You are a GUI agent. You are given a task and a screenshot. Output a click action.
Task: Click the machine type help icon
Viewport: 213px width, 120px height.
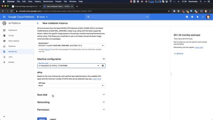(x=103, y=66)
